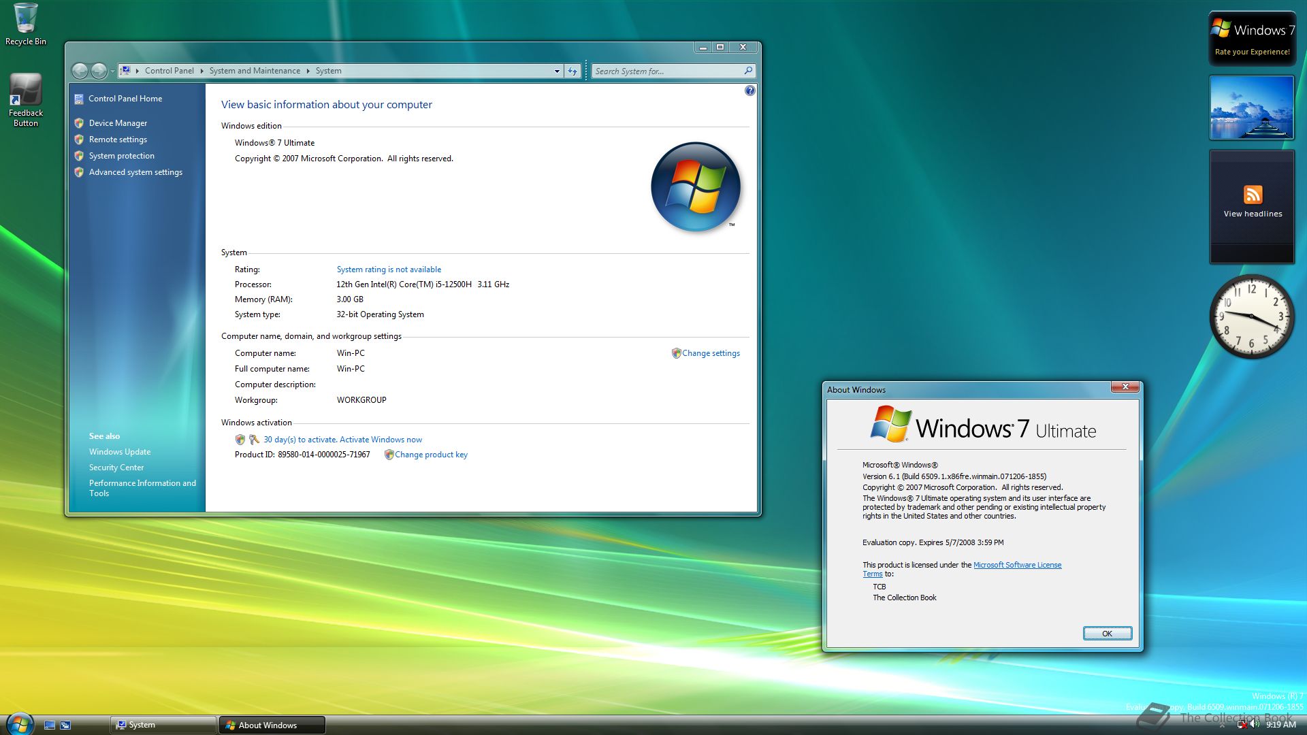Click Activate Windows now link
The height and width of the screenshot is (735, 1307).
381,440
